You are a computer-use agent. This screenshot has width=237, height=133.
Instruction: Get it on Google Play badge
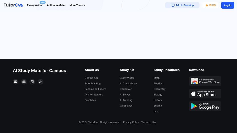[x=205, y=106]
